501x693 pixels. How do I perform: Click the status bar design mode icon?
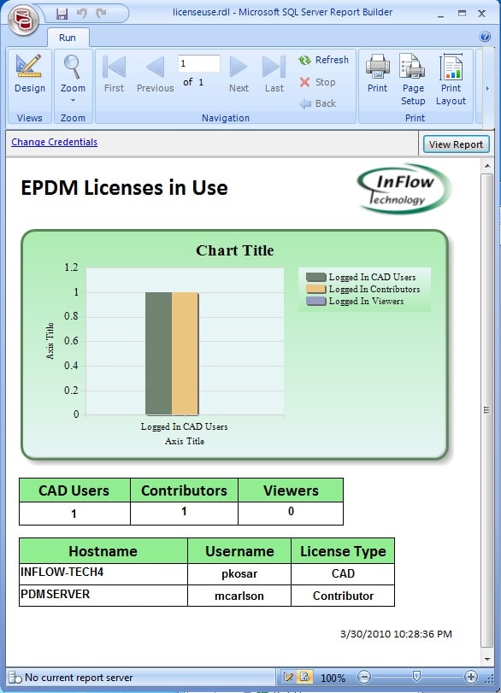click(288, 677)
